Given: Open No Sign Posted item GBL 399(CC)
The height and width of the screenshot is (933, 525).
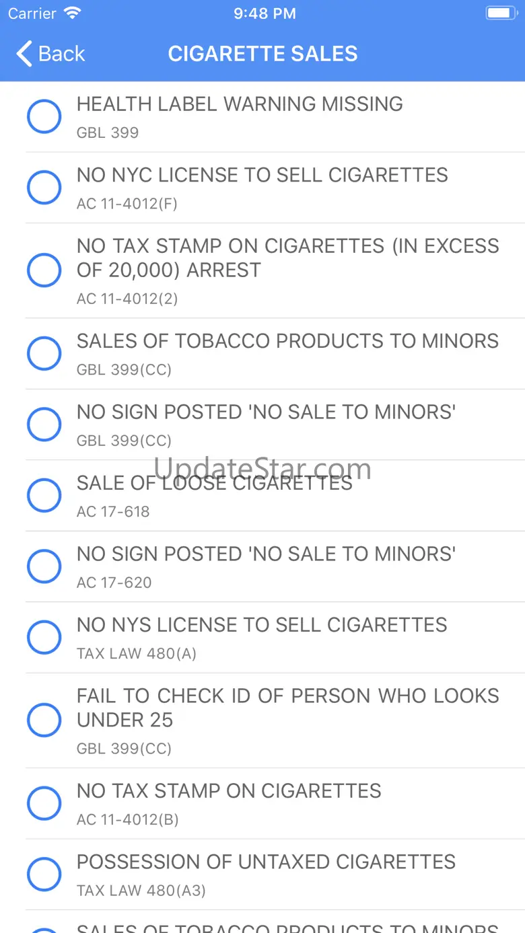Looking at the screenshot, I should coord(275,425).
